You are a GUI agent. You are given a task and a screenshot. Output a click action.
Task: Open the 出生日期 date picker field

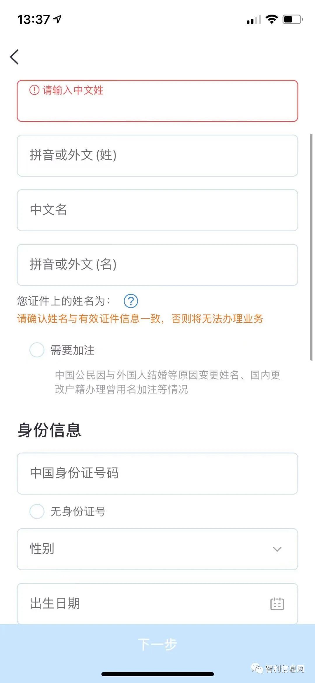157,604
